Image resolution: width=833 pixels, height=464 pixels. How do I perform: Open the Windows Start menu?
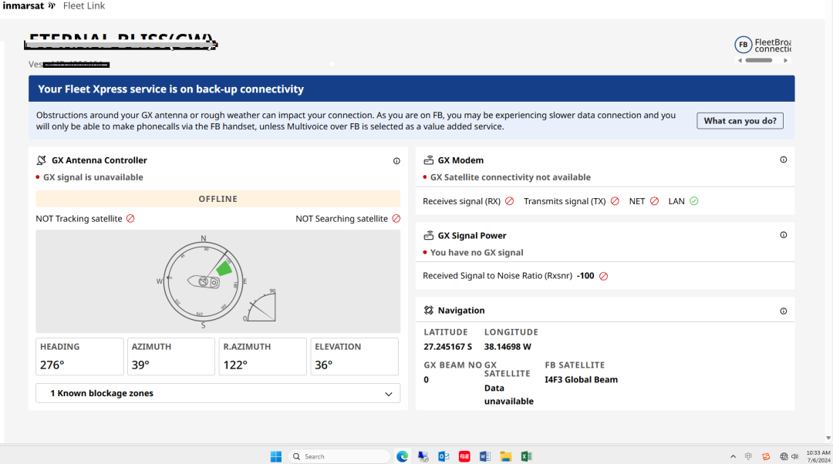tap(275, 456)
